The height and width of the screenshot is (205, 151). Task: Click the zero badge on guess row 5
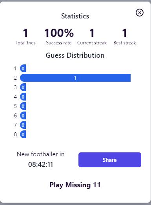(23, 106)
